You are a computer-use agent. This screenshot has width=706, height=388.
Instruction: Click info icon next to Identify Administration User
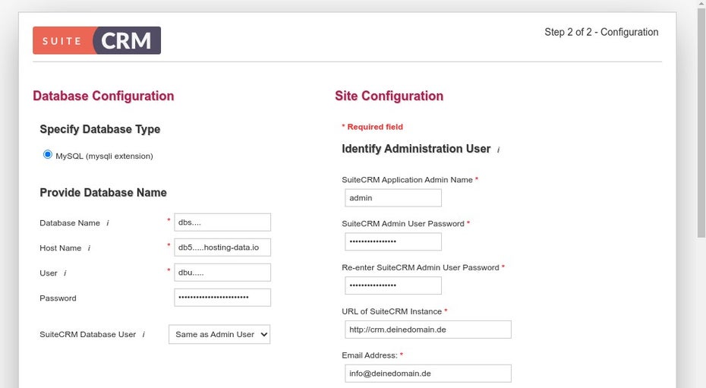click(498, 150)
